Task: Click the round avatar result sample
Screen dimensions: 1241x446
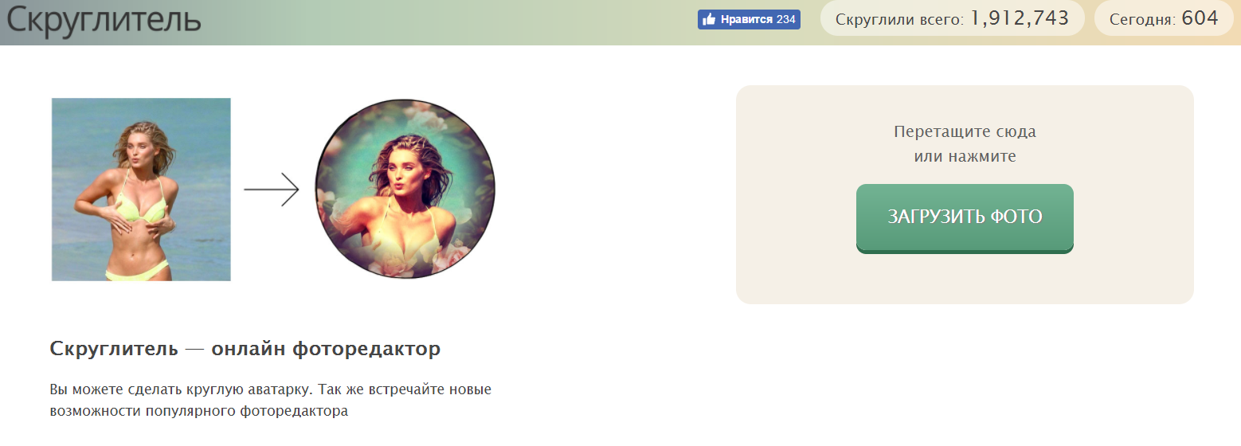Action: [x=405, y=189]
